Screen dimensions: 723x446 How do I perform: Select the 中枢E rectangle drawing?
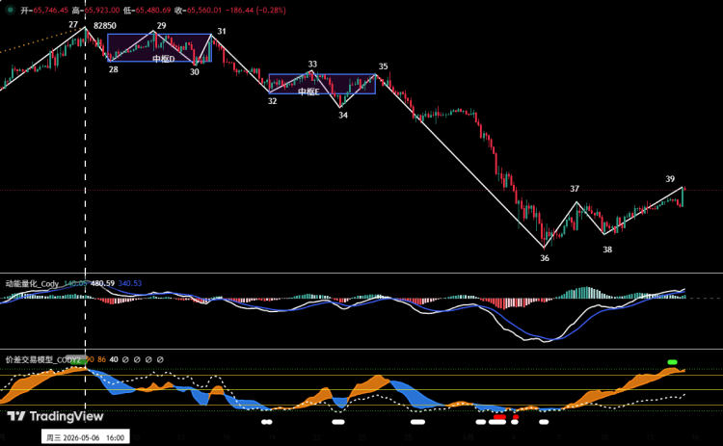click(322, 84)
